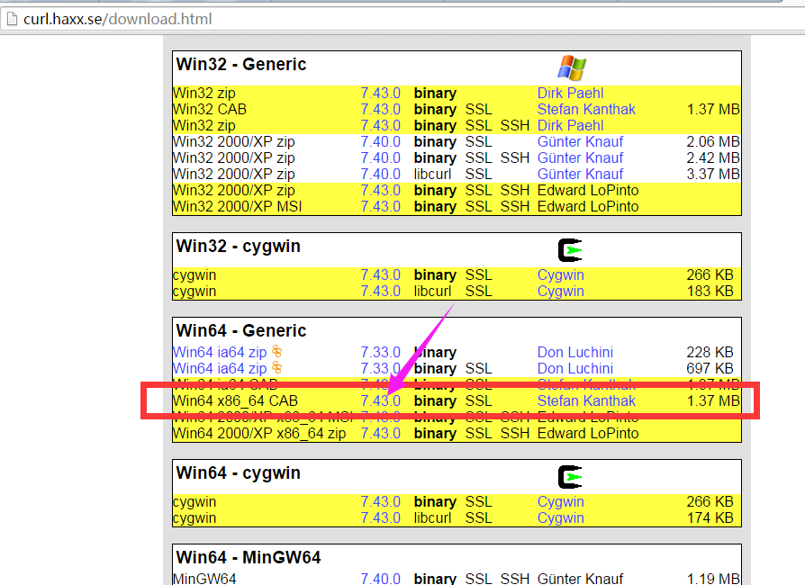The height and width of the screenshot is (585, 805).
Task: Click the 'Win64 - cygwin' section heading
Action: (239, 473)
